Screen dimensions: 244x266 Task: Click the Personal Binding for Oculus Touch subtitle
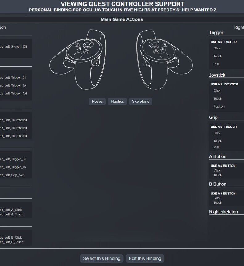122,10
